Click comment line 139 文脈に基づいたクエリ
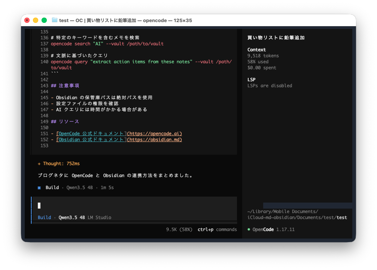Image resolution: width=377 pixels, height=270 pixels. point(79,55)
